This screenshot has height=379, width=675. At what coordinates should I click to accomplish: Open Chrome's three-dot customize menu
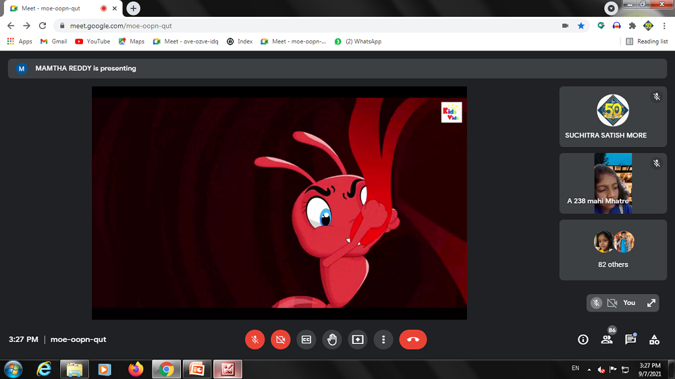(665, 26)
